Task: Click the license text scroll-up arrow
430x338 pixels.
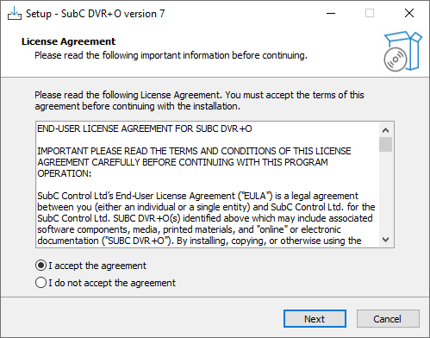Action: click(385, 130)
